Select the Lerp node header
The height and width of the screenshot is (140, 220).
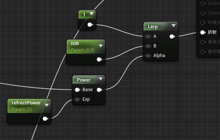(160, 26)
